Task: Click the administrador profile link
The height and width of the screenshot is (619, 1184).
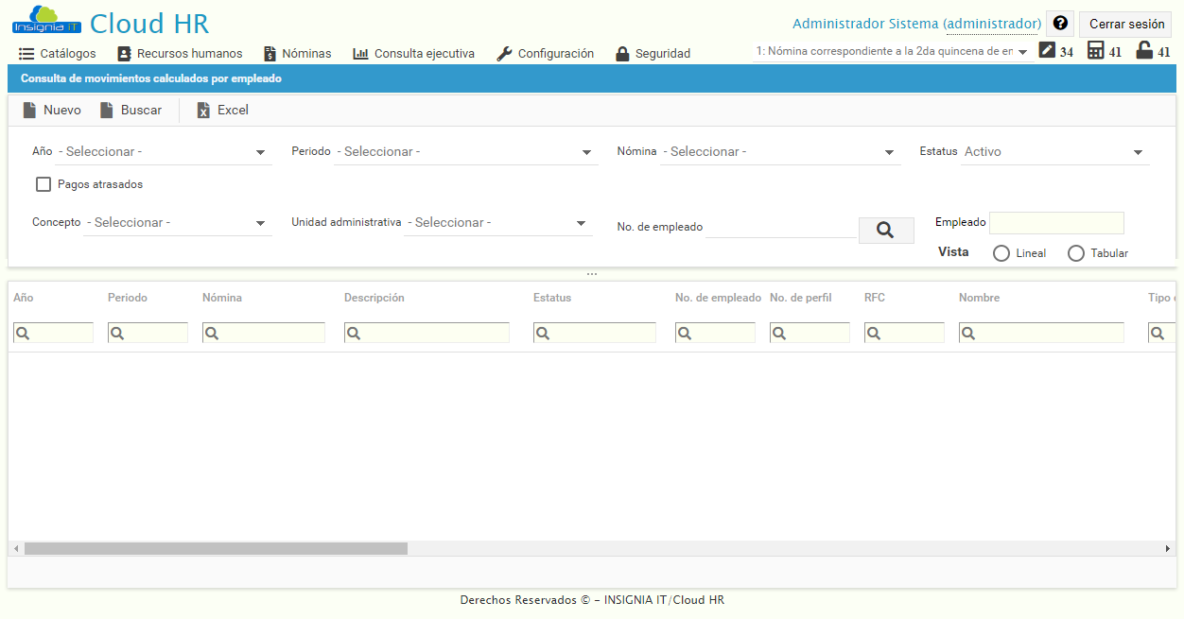Action: (x=991, y=23)
